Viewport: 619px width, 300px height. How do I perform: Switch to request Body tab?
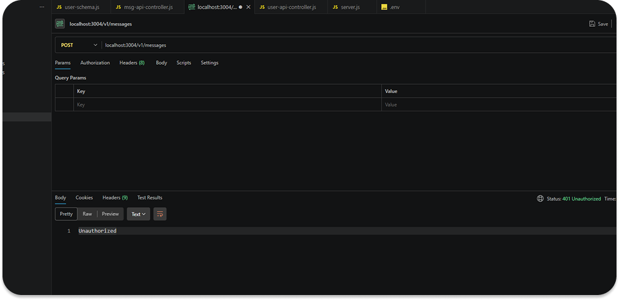click(162, 63)
